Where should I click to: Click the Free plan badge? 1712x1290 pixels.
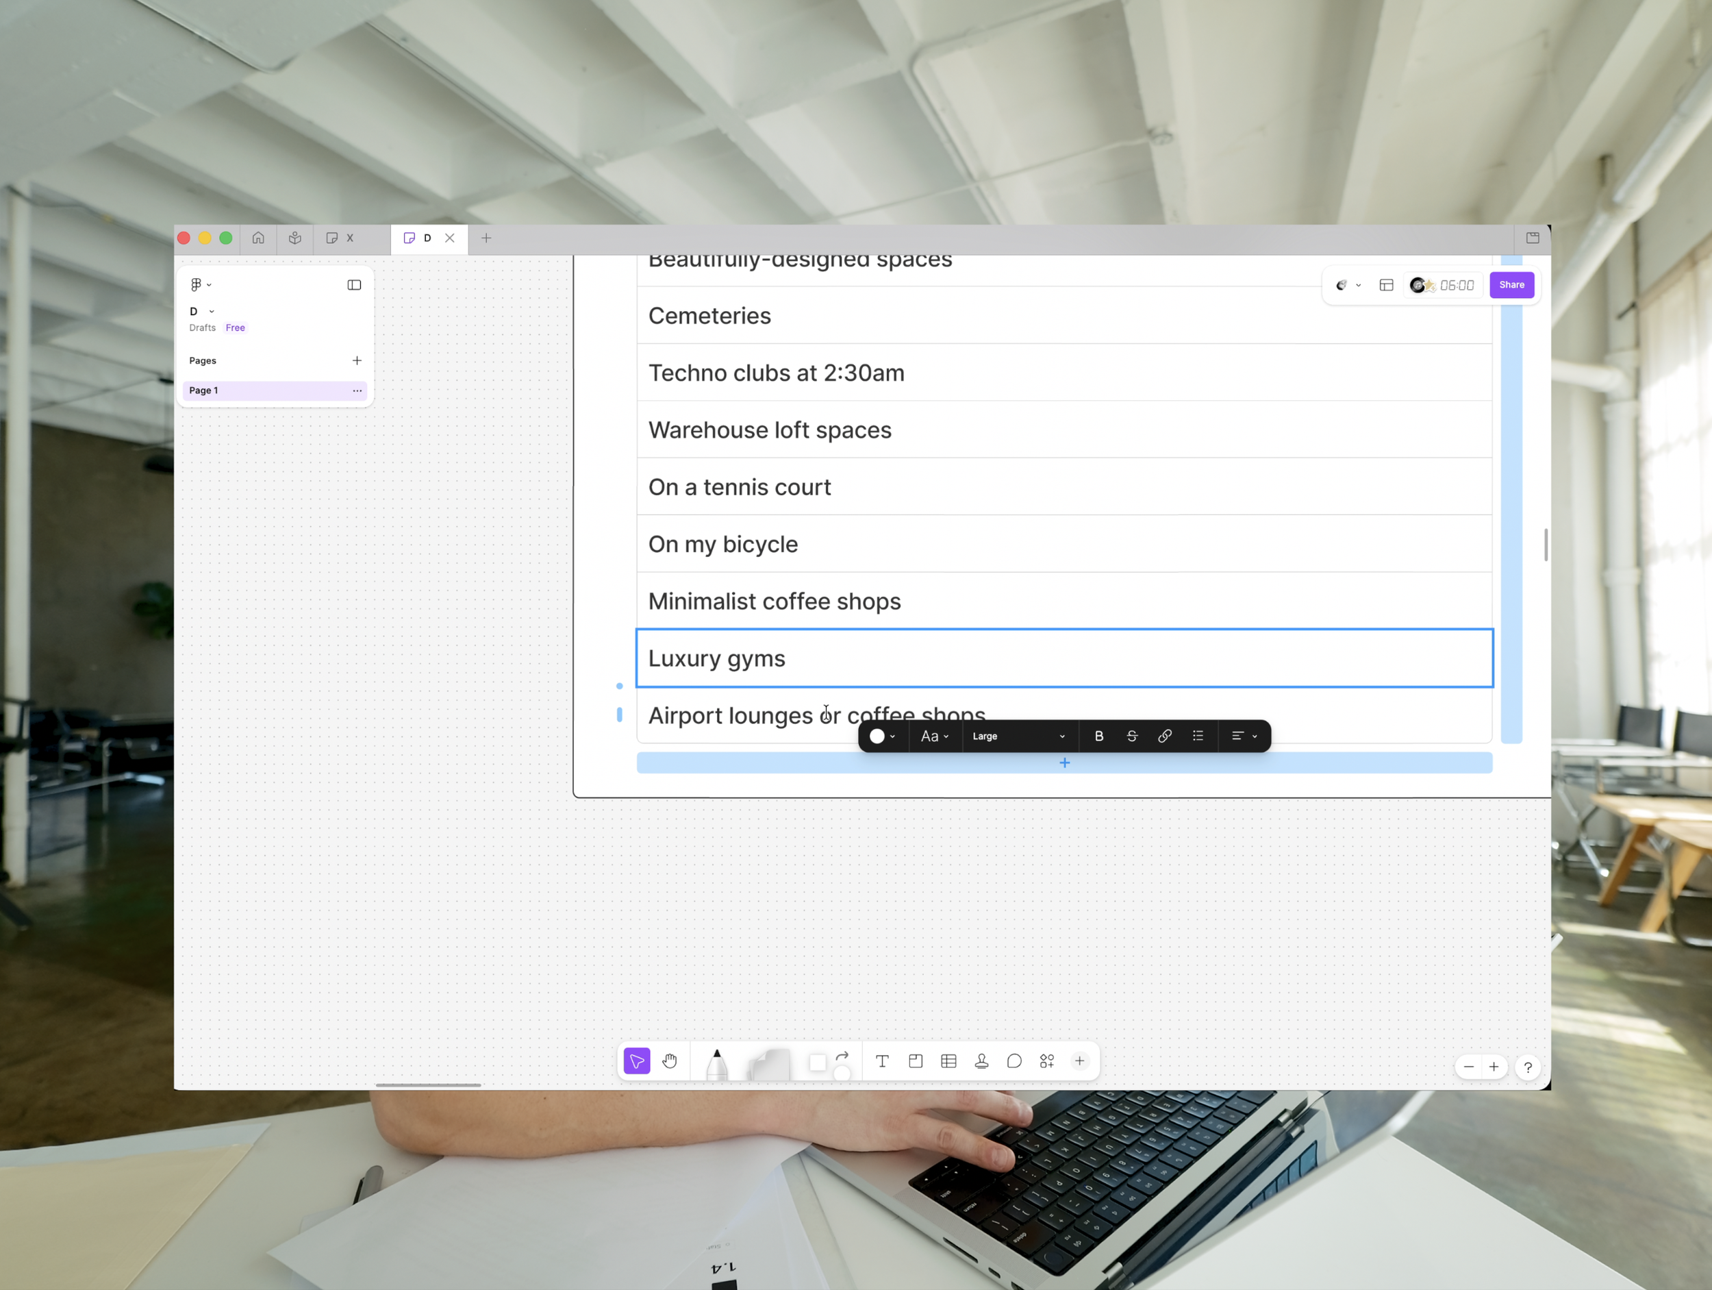[x=236, y=327]
